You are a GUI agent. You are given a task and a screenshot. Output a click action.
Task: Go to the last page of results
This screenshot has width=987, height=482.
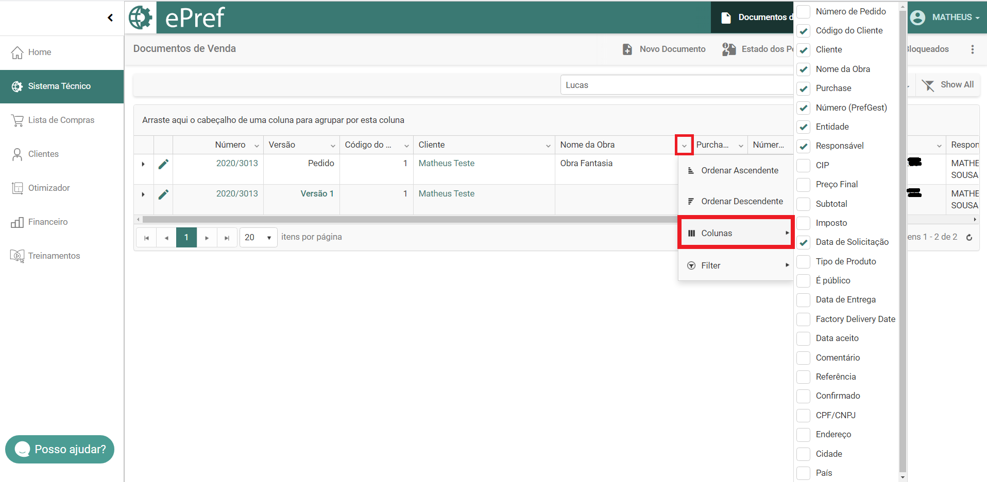[x=227, y=238]
